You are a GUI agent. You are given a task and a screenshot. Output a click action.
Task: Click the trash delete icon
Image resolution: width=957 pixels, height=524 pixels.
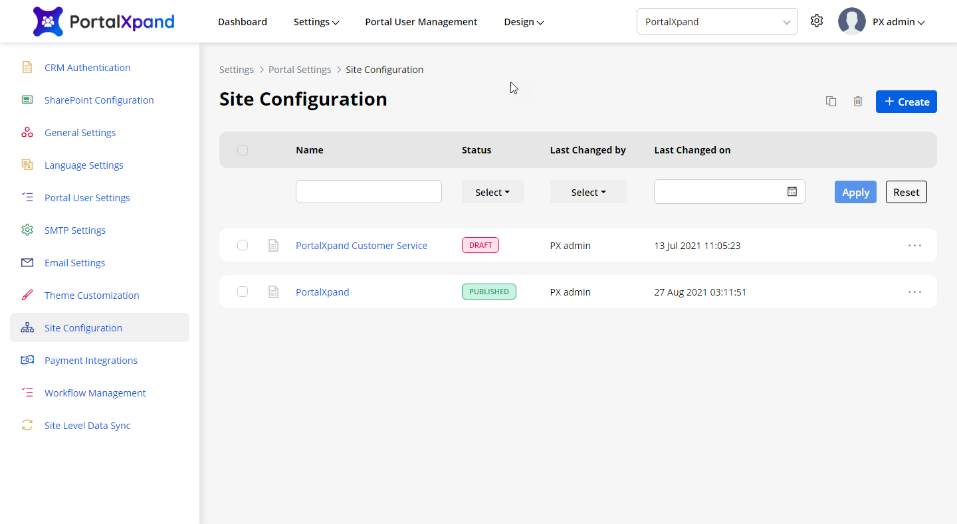[x=858, y=102]
